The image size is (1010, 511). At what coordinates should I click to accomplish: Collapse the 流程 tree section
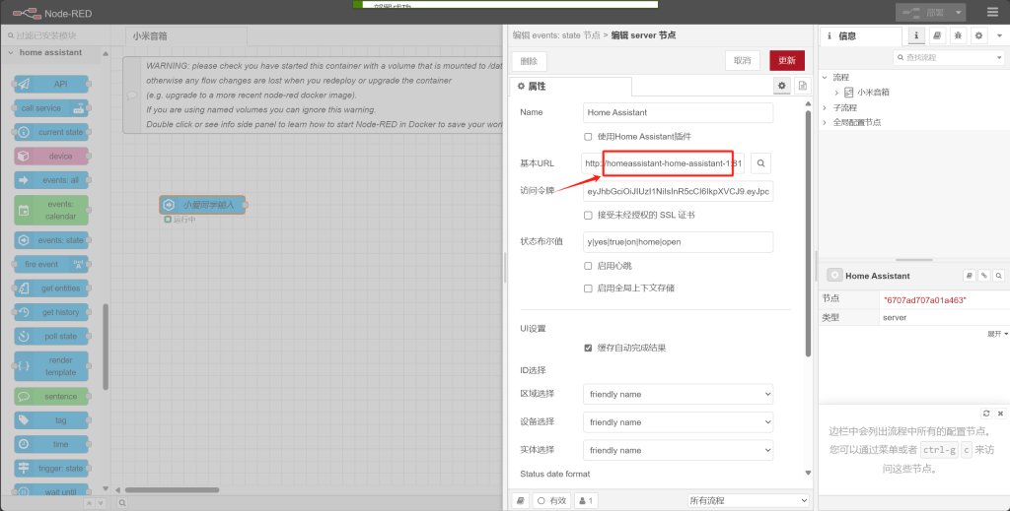click(x=825, y=77)
